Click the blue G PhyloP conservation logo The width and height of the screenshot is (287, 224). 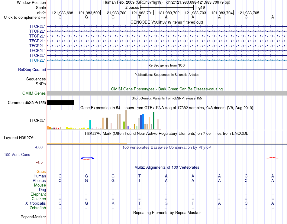click(87, 158)
